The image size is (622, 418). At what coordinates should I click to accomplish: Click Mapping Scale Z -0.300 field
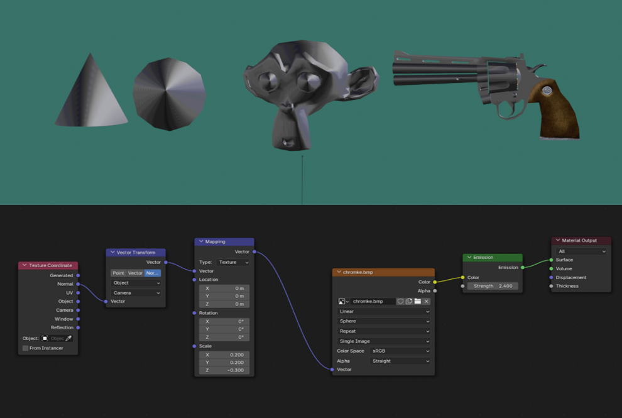click(224, 370)
